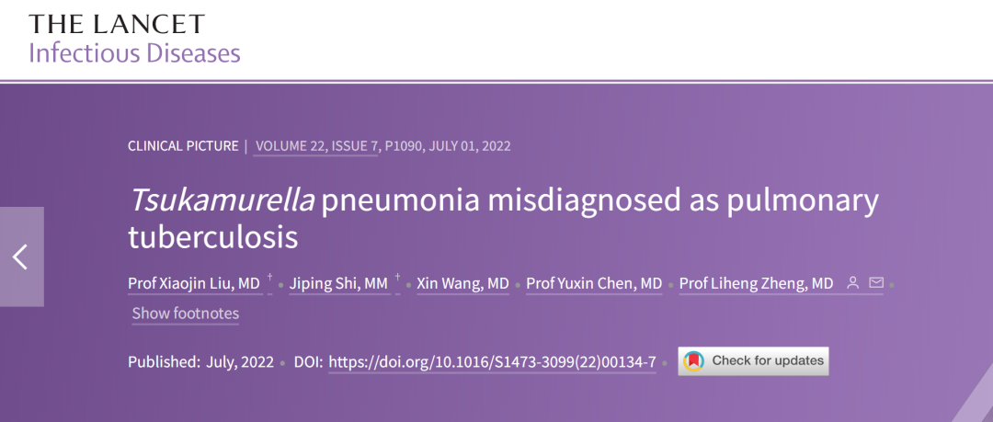Open the DOI link for the article
Viewport: 993px width, 422px height.
coord(492,361)
